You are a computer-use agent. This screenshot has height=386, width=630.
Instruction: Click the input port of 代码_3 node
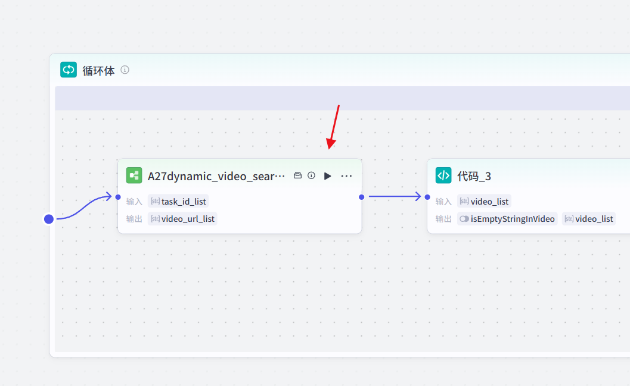tap(427, 197)
